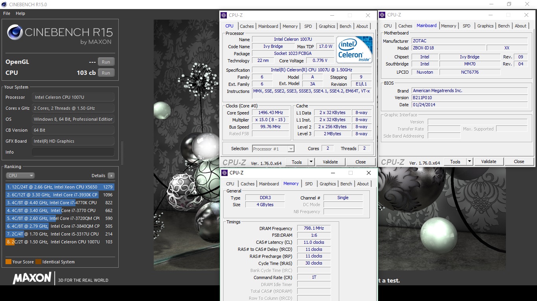This screenshot has width=537, height=301.
Task: Open the File menu in Cinebench
Action: point(7,13)
